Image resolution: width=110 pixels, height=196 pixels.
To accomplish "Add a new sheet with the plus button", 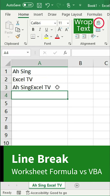I will 77,185.
